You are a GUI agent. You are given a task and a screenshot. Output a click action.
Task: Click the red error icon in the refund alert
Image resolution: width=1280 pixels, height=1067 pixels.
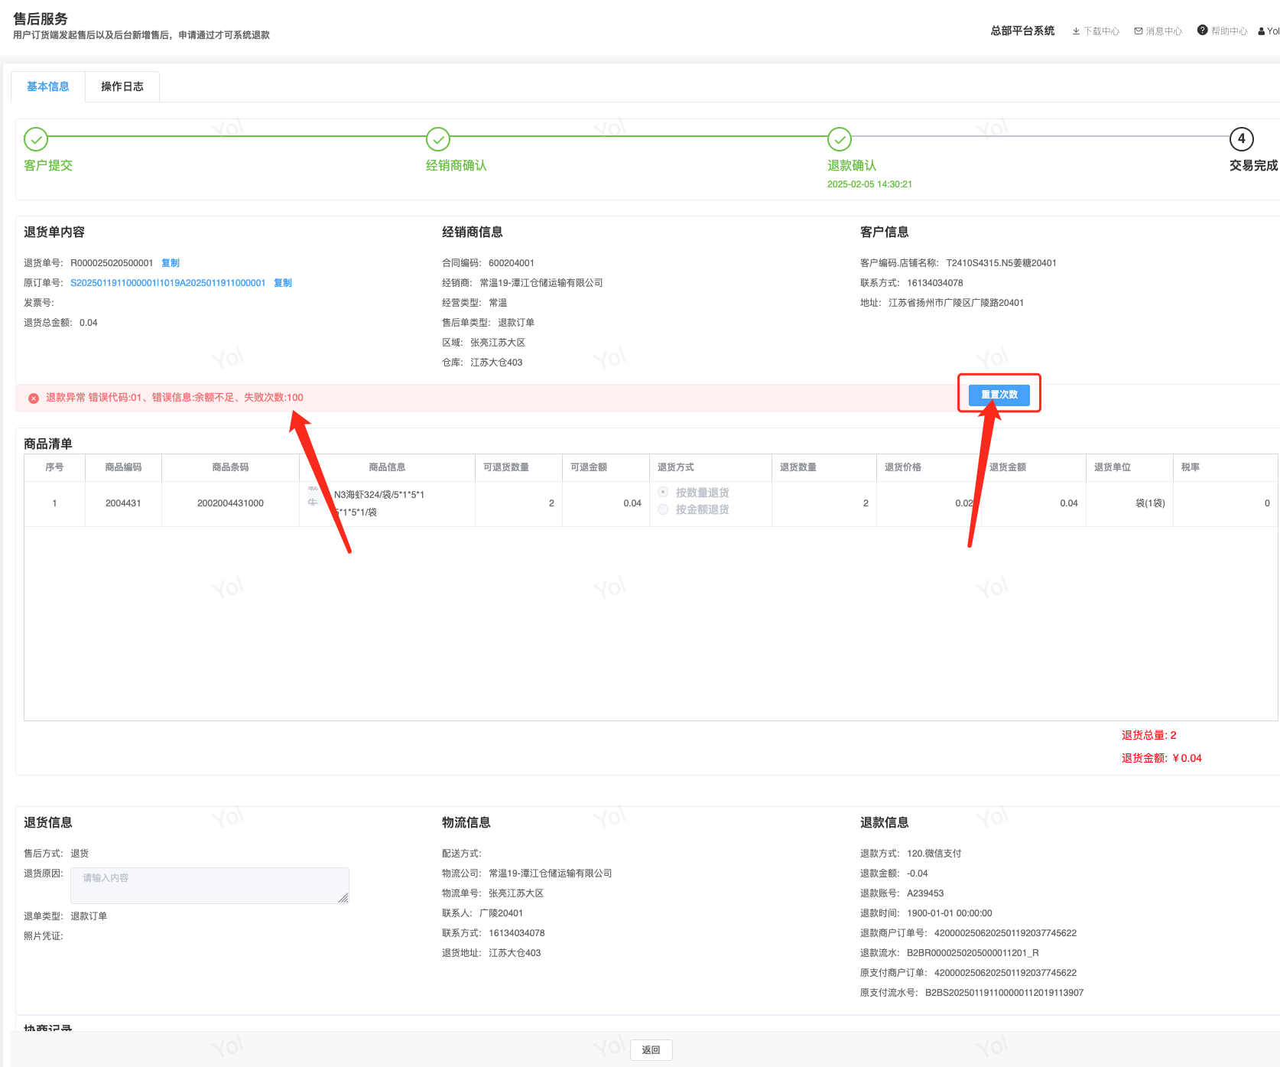pos(34,398)
